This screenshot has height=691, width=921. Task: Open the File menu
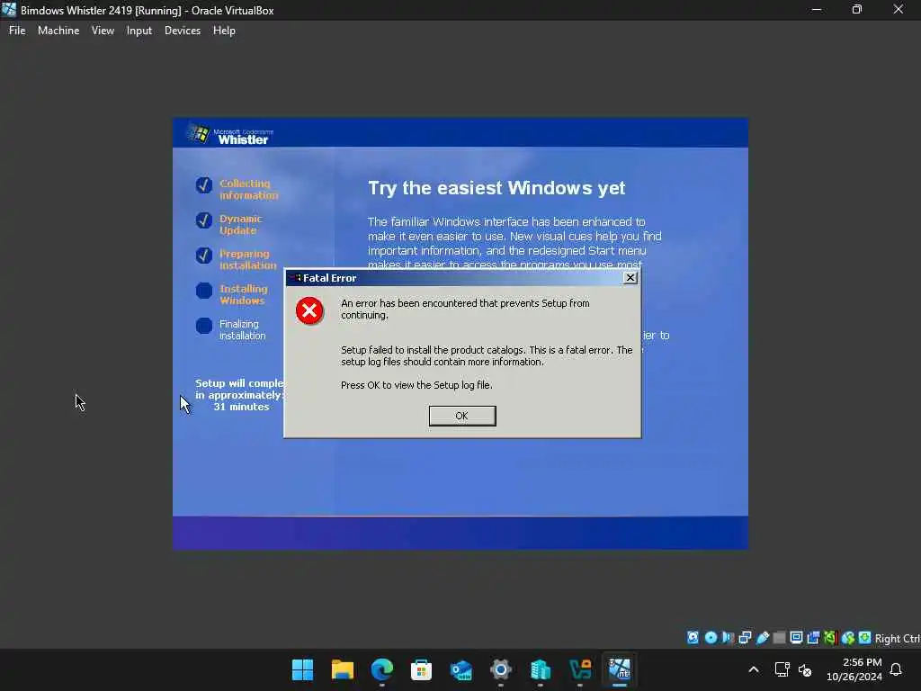17,31
